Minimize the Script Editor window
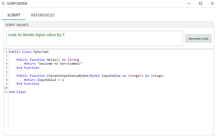216x137 pixels. click(x=189, y=3)
